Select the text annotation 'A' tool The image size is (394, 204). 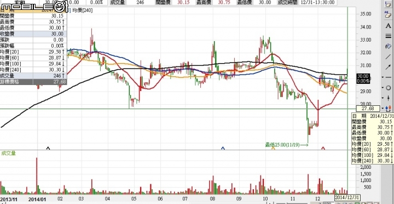point(388,25)
